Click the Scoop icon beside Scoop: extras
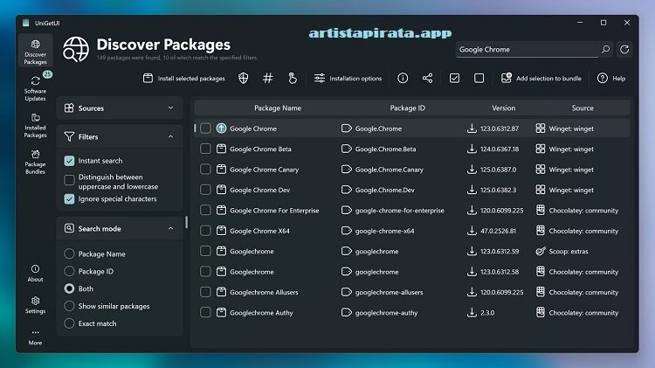The image size is (655, 368). (541, 252)
